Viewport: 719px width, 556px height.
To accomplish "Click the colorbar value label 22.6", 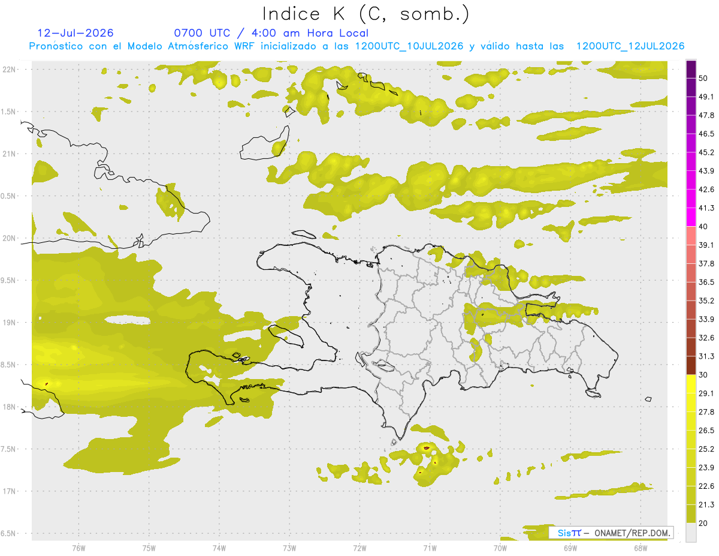I will [706, 486].
